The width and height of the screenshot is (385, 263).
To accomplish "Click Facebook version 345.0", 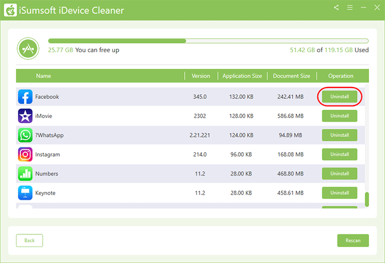I will (x=200, y=97).
